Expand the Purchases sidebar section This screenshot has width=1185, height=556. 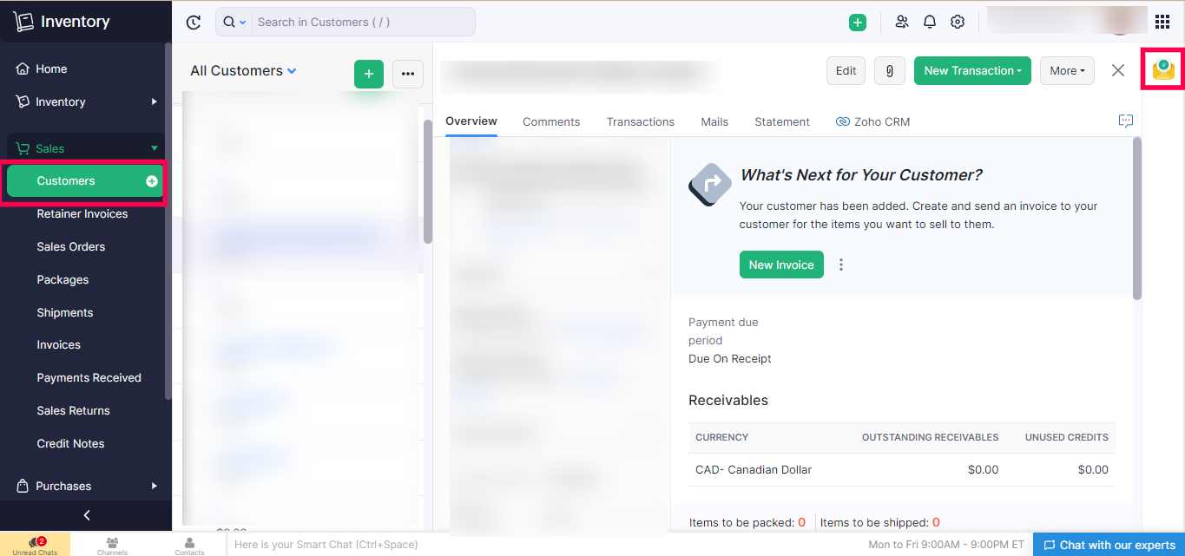(86, 486)
